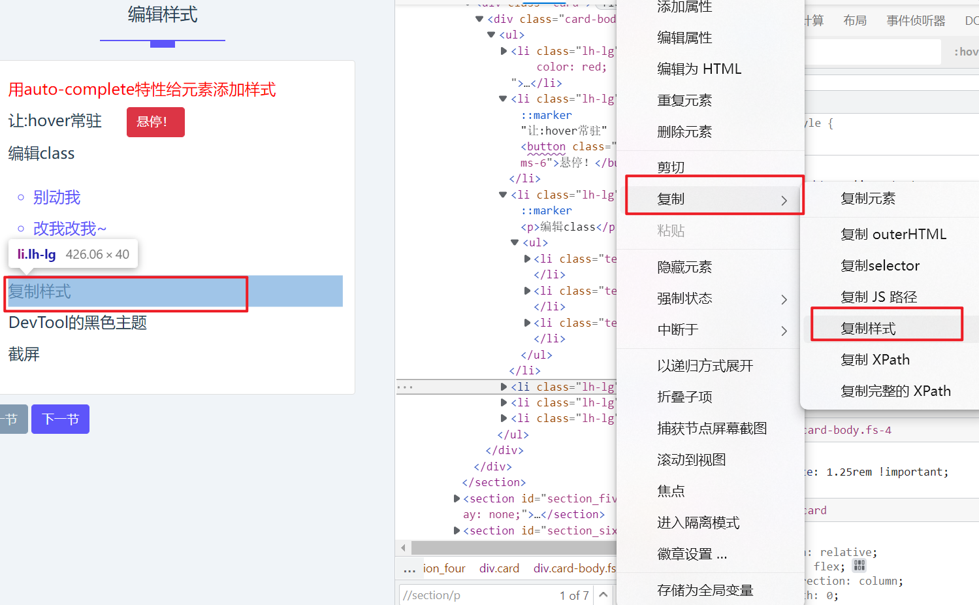The height and width of the screenshot is (605, 979).
Task: Collapse the nested ul under 编辑class
Action: pyautogui.click(x=515, y=242)
